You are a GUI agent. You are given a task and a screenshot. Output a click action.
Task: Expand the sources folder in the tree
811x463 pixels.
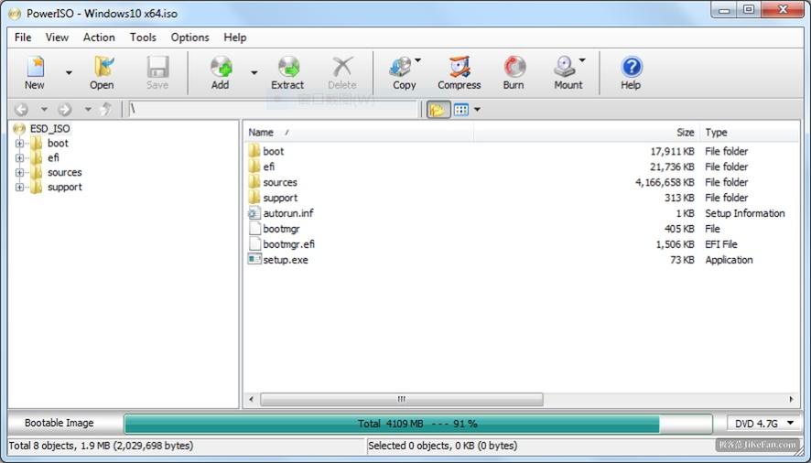coord(19,172)
